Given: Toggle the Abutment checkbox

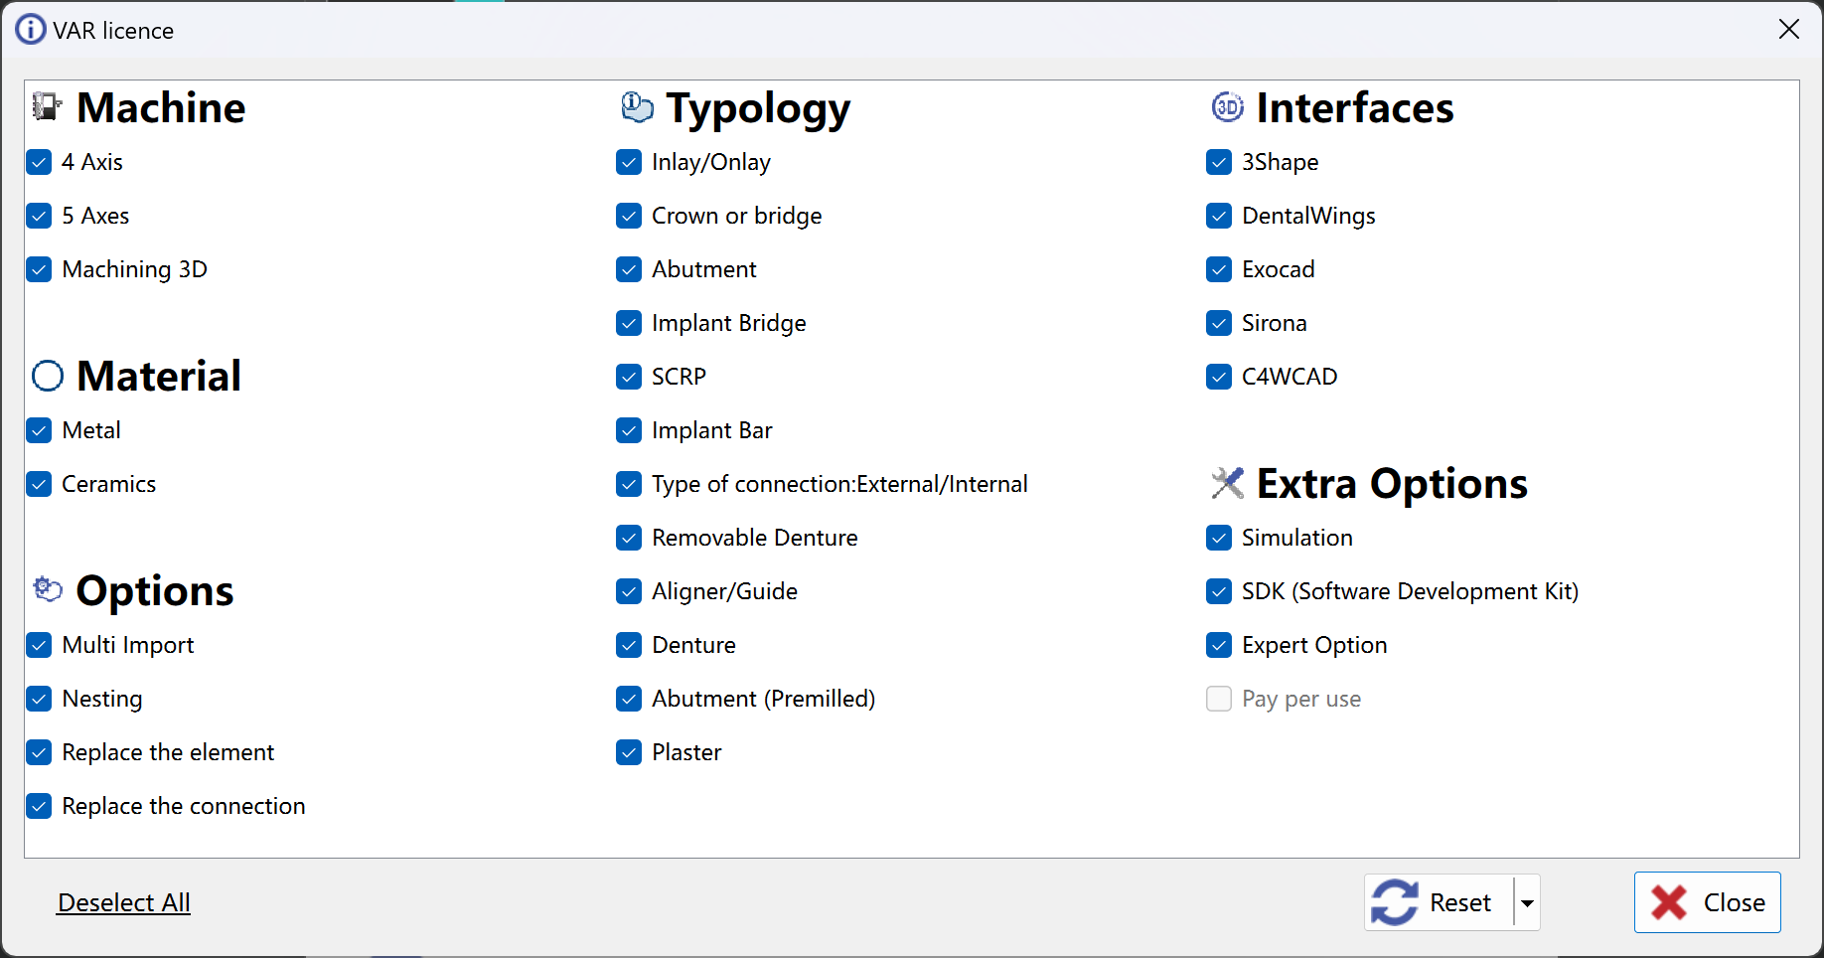Looking at the screenshot, I should [629, 269].
